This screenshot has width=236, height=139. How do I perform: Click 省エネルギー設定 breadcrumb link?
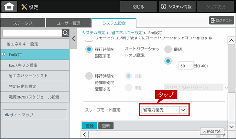pos(127,33)
